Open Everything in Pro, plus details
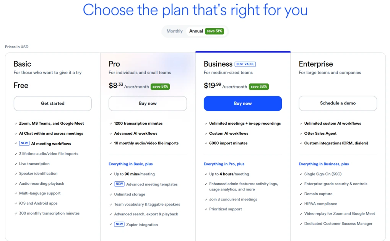 pyautogui.click(x=224, y=164)
